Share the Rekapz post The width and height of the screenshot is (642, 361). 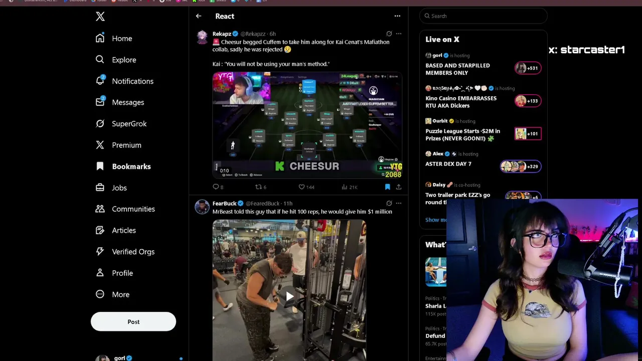coord(399,187)
